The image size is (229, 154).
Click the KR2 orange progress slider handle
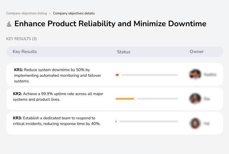pos(136,99)
